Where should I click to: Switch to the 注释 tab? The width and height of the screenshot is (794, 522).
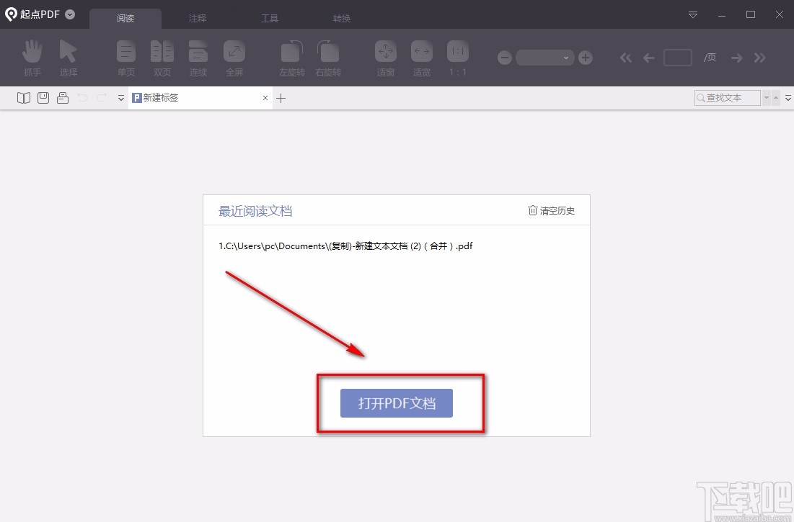point(198,18)
